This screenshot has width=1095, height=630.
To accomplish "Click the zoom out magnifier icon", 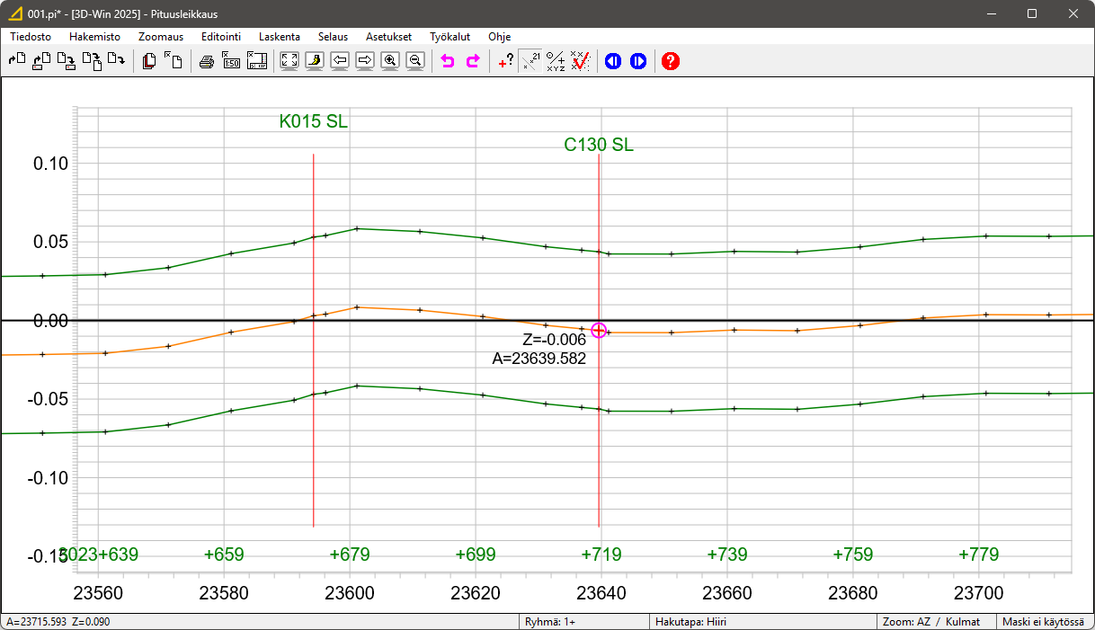I will tap(415, 61).
